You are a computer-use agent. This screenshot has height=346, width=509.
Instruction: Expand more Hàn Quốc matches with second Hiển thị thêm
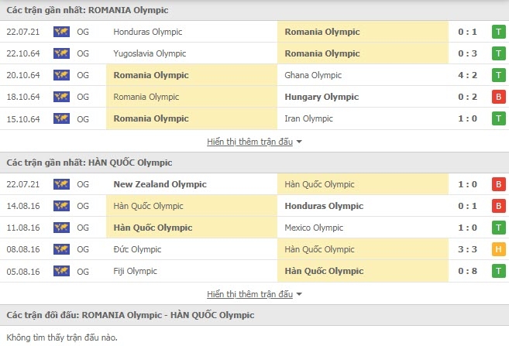click(249, 294)
